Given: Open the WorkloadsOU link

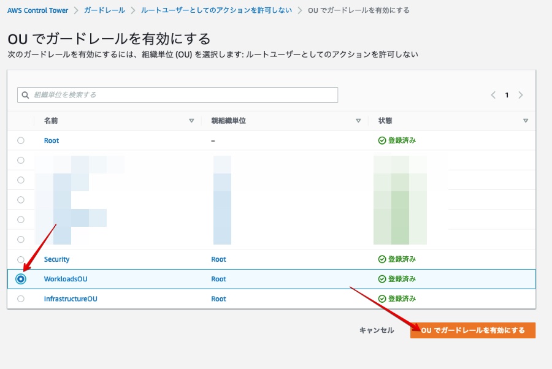Looking at the screenshot, I should coord(66,279).
